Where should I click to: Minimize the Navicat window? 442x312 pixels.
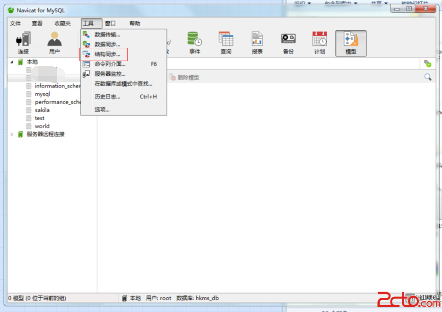pyautogui.click(x=397, y=9)
